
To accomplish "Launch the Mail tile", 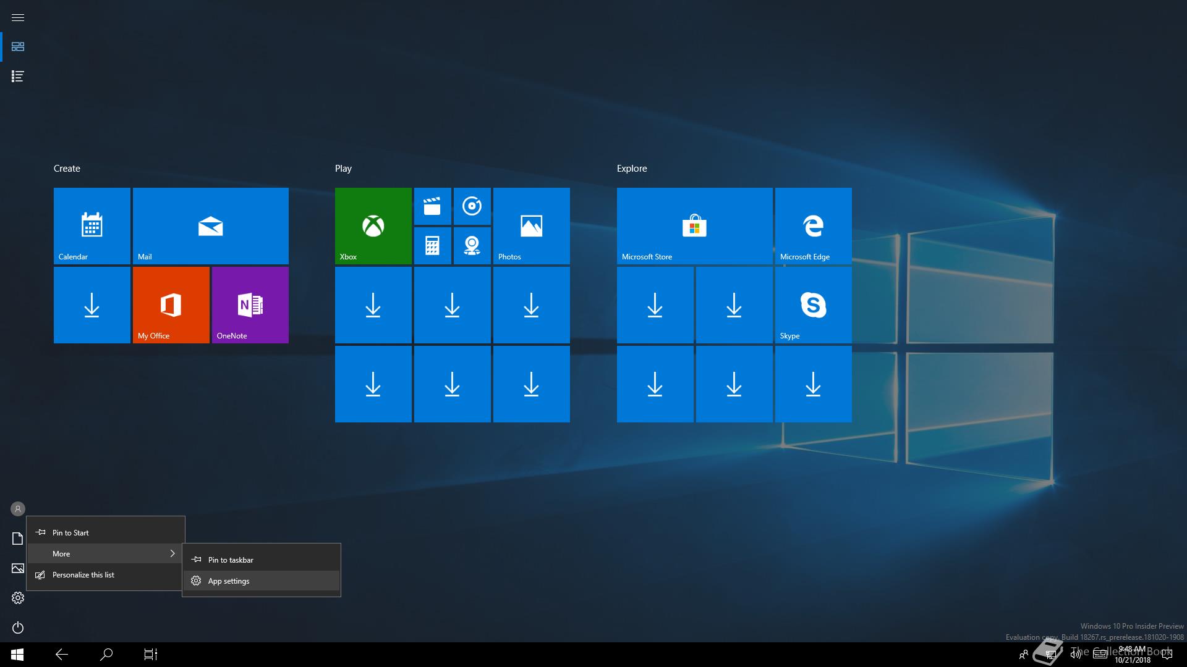I will point(211,226).
